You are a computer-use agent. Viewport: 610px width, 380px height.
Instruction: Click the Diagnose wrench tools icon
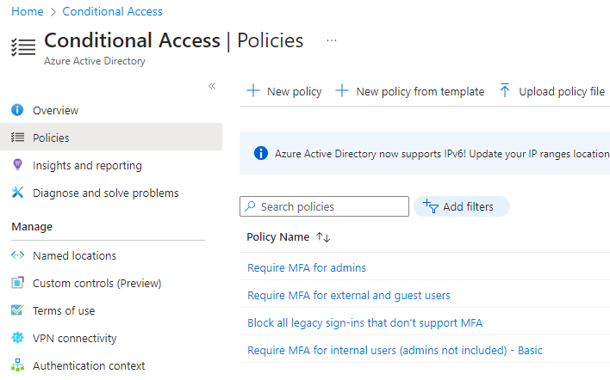[17, 192]
